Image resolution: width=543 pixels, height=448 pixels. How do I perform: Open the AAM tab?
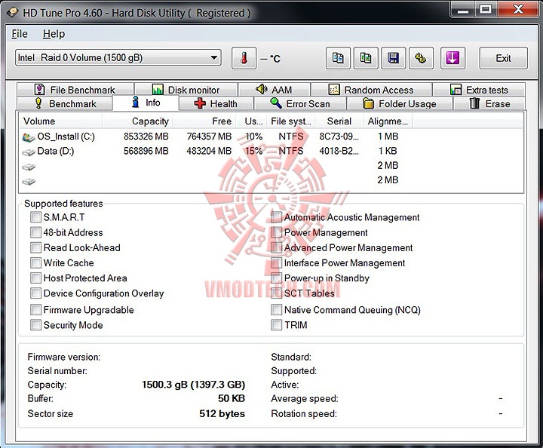(x=274, y=90)
